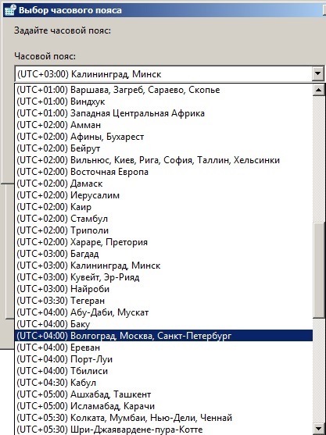
Task: Select (UTC+02:00) Иерусалим entry
Action: (x=163, y=195)
